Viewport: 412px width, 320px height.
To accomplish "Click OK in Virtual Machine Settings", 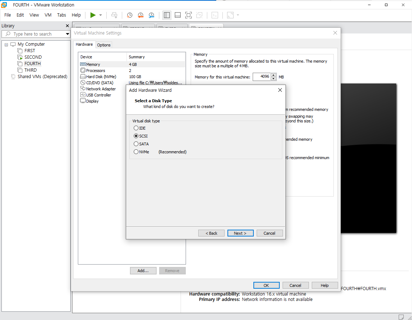I will click(x=266, y=285).
